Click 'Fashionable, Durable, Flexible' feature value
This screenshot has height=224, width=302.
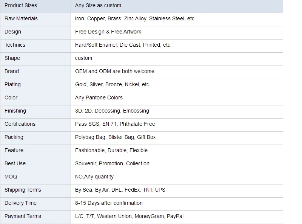click(x=111, y=150)
